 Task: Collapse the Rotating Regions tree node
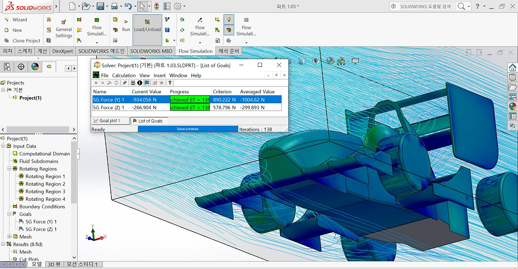coord(9,169)
